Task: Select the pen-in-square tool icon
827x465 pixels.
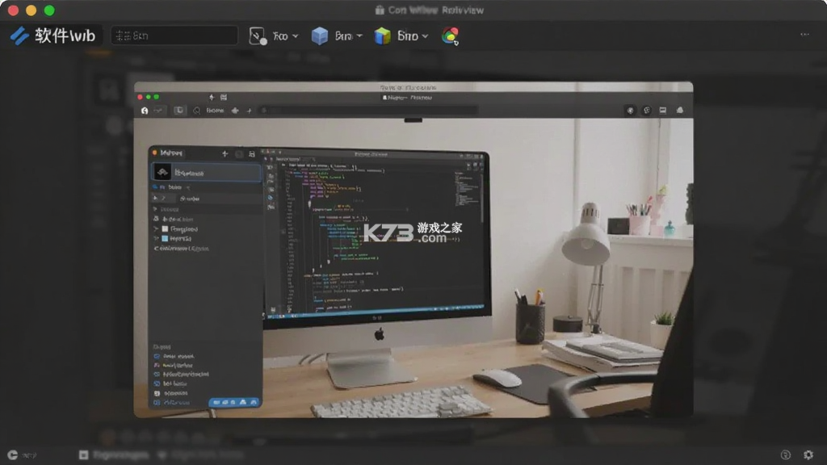Action: pos(258,36)
